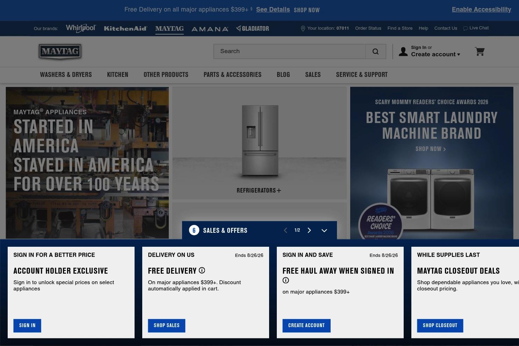The width and height of the screenshot is (519, 346).
Task: Open the shopping cart
Action: tap(480, 51)
